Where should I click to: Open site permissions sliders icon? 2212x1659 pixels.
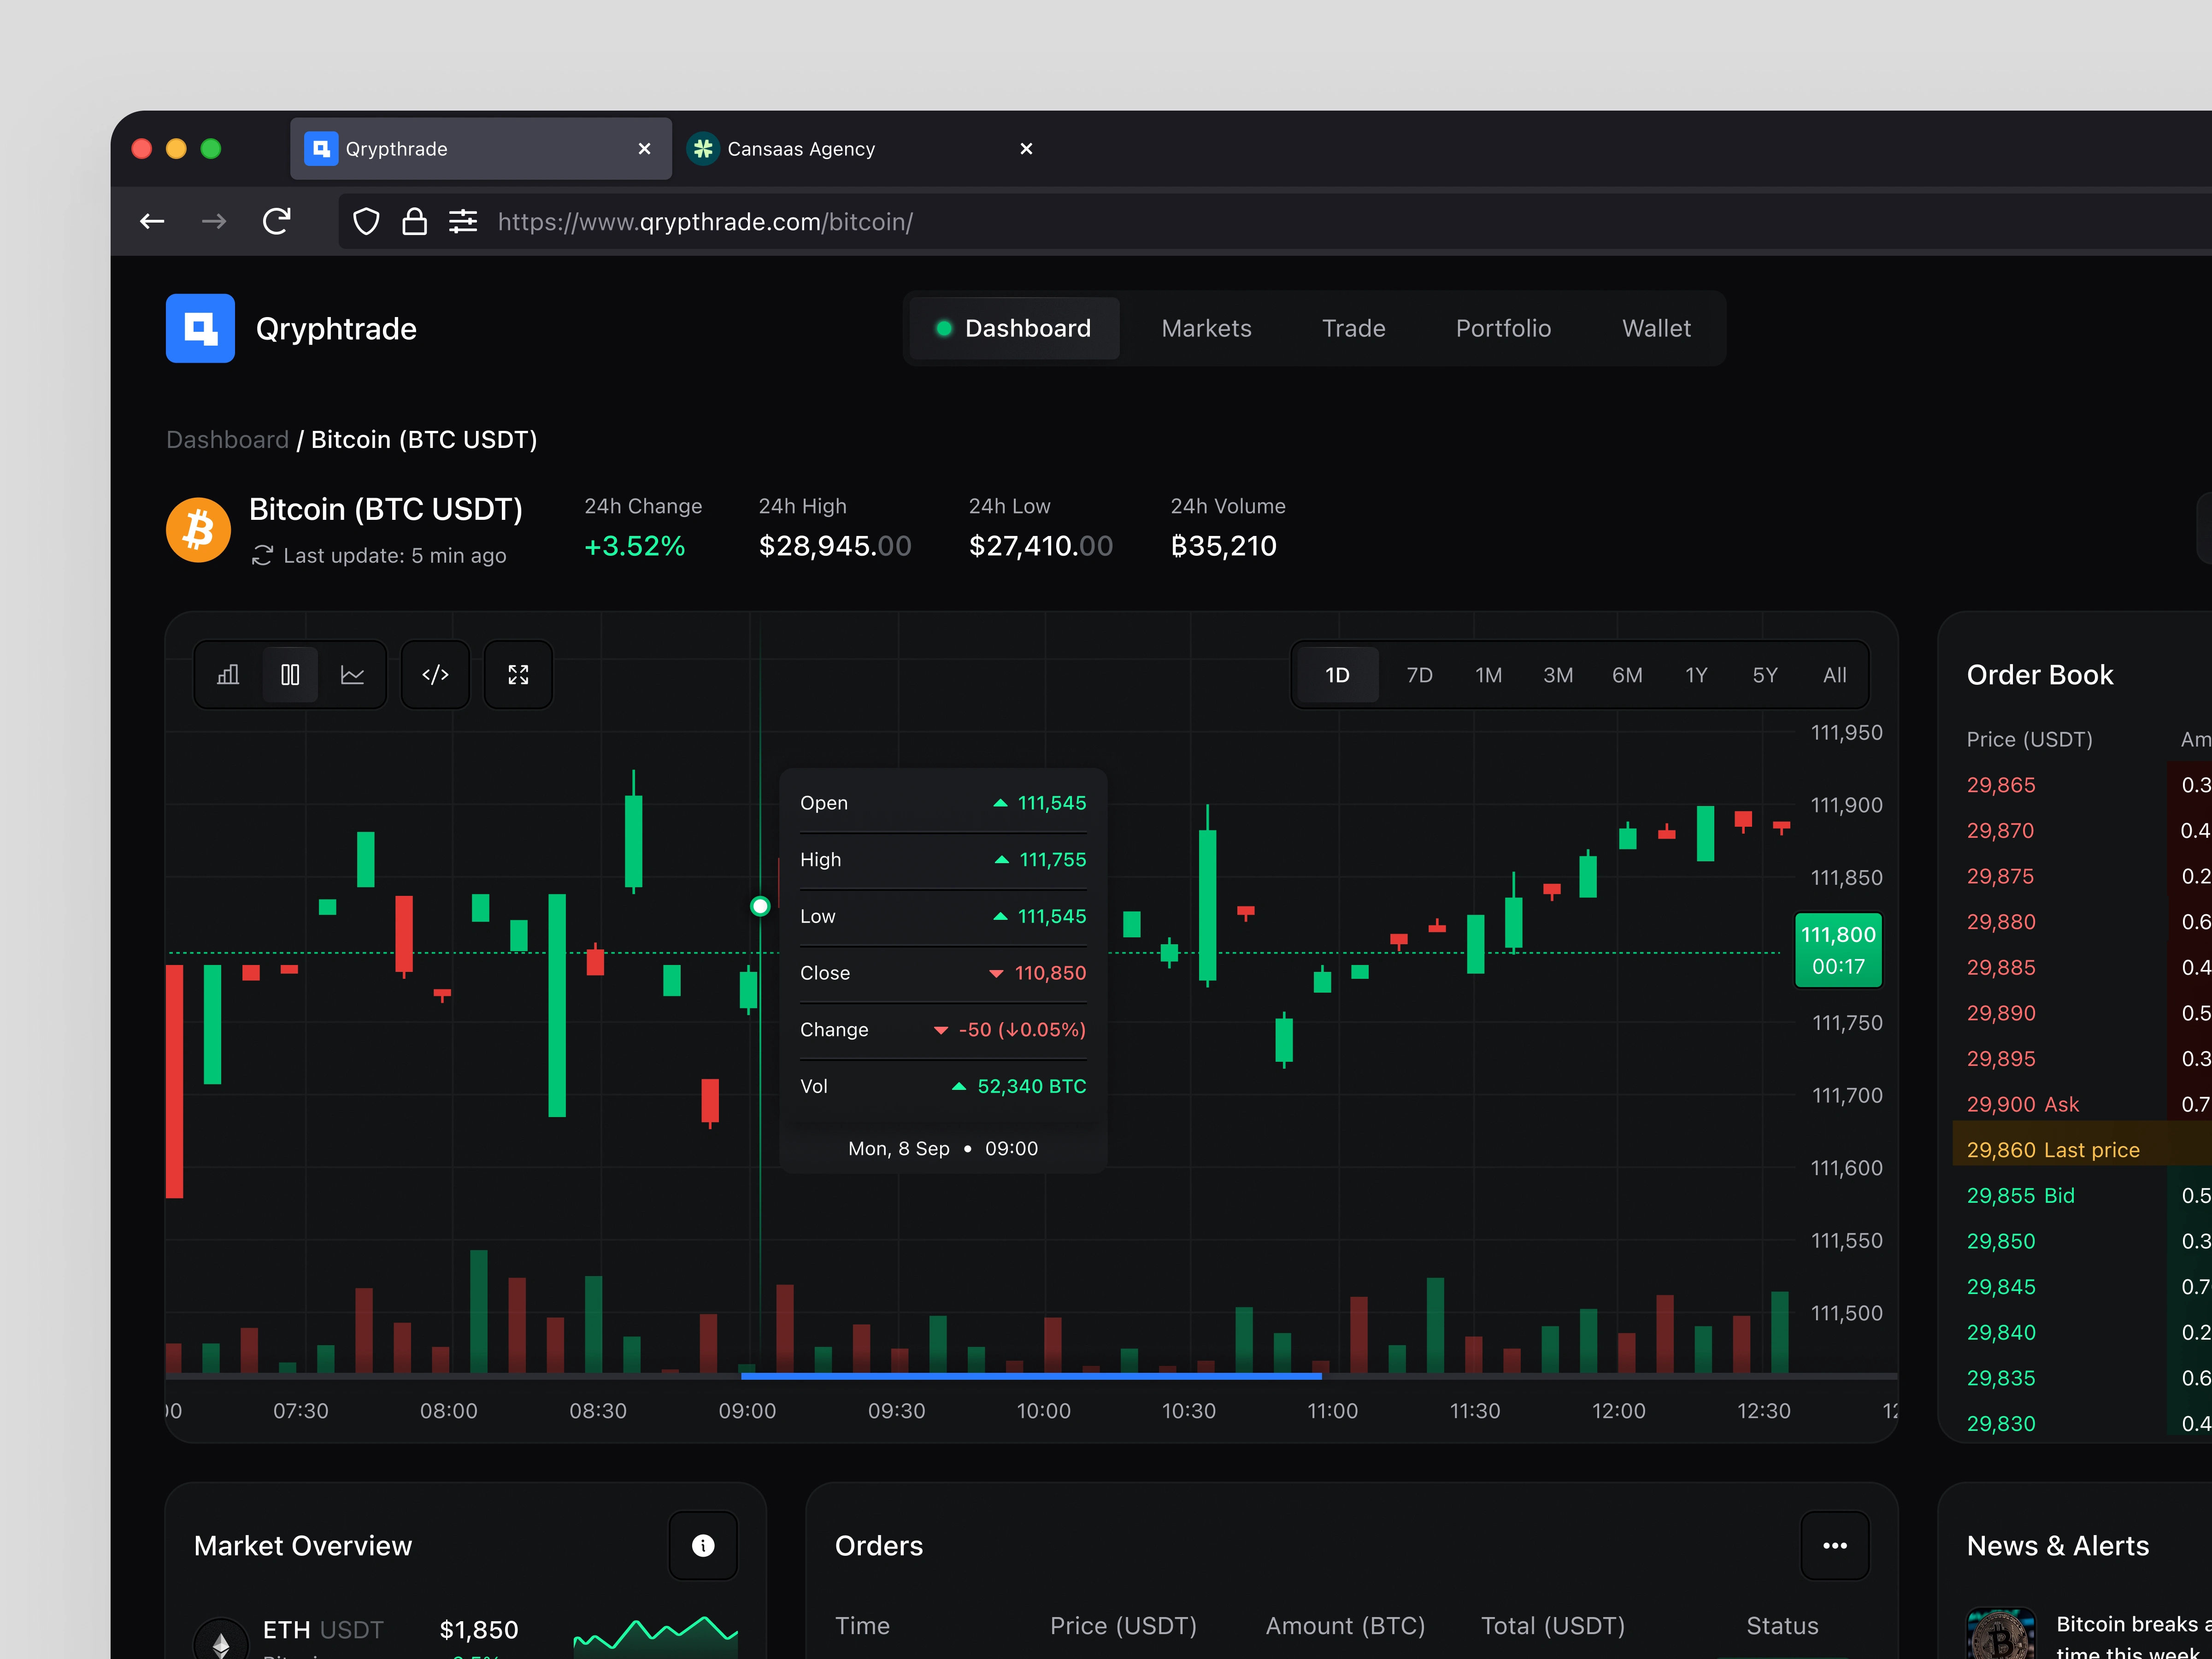tap(463, 221)
